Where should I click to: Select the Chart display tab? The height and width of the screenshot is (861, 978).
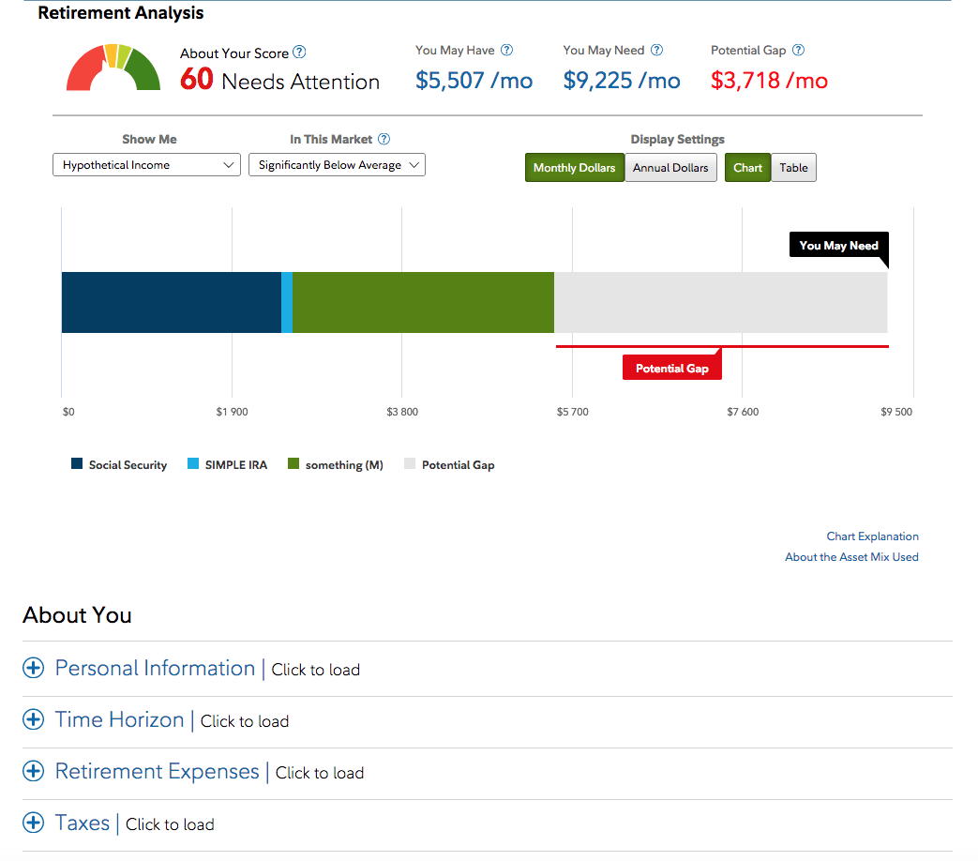tap(747, 167)
